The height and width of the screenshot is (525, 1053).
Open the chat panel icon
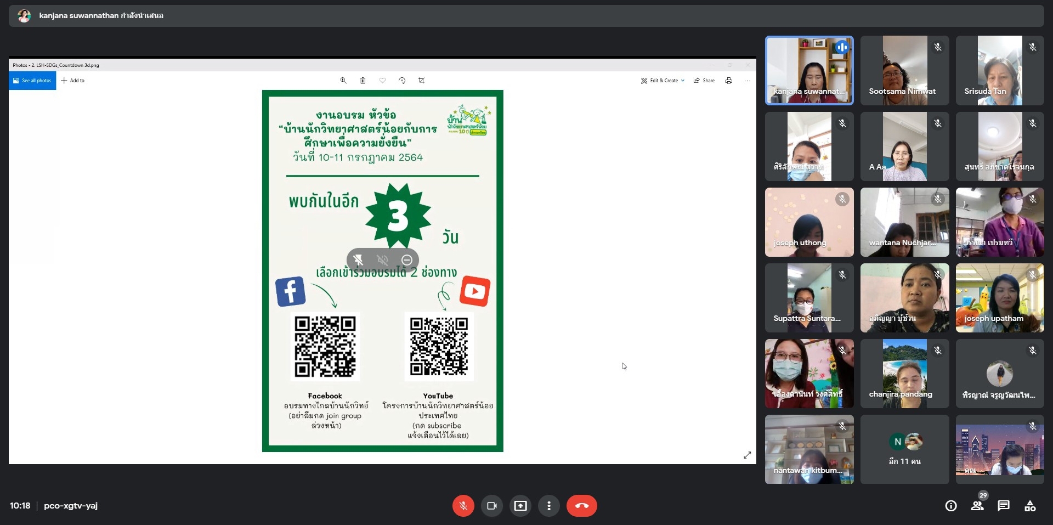click(1004, 506)
